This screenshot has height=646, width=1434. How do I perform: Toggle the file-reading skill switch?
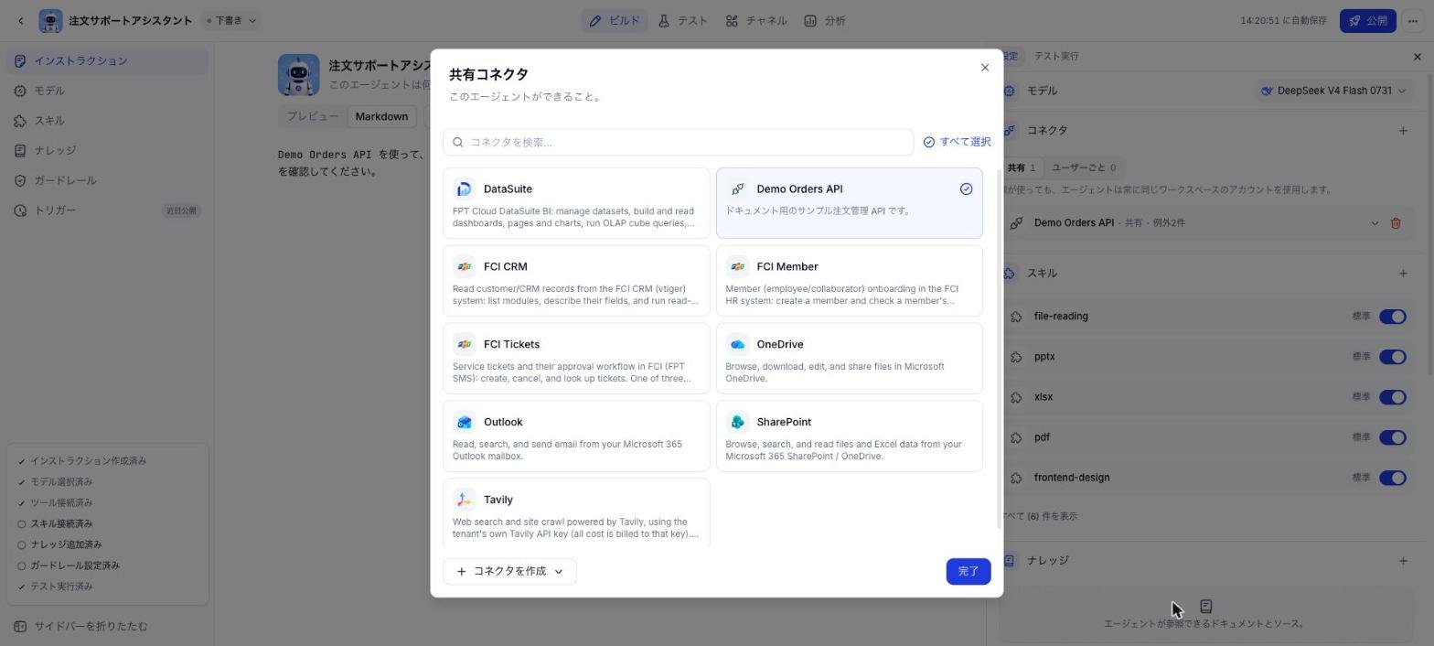click(1393, 317)
